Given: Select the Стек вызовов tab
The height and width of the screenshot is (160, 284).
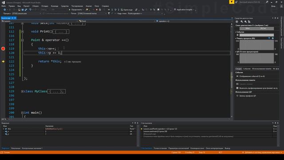Looking at the screenshot, I should click(146, 148).
